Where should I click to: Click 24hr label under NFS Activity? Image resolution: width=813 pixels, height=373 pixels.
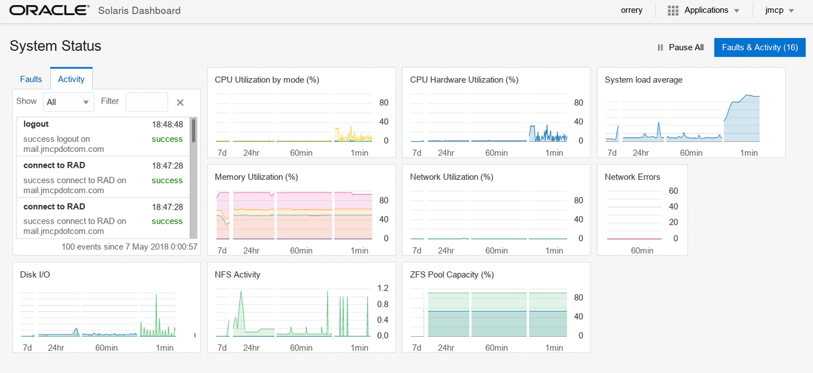(x=251, y=348)
